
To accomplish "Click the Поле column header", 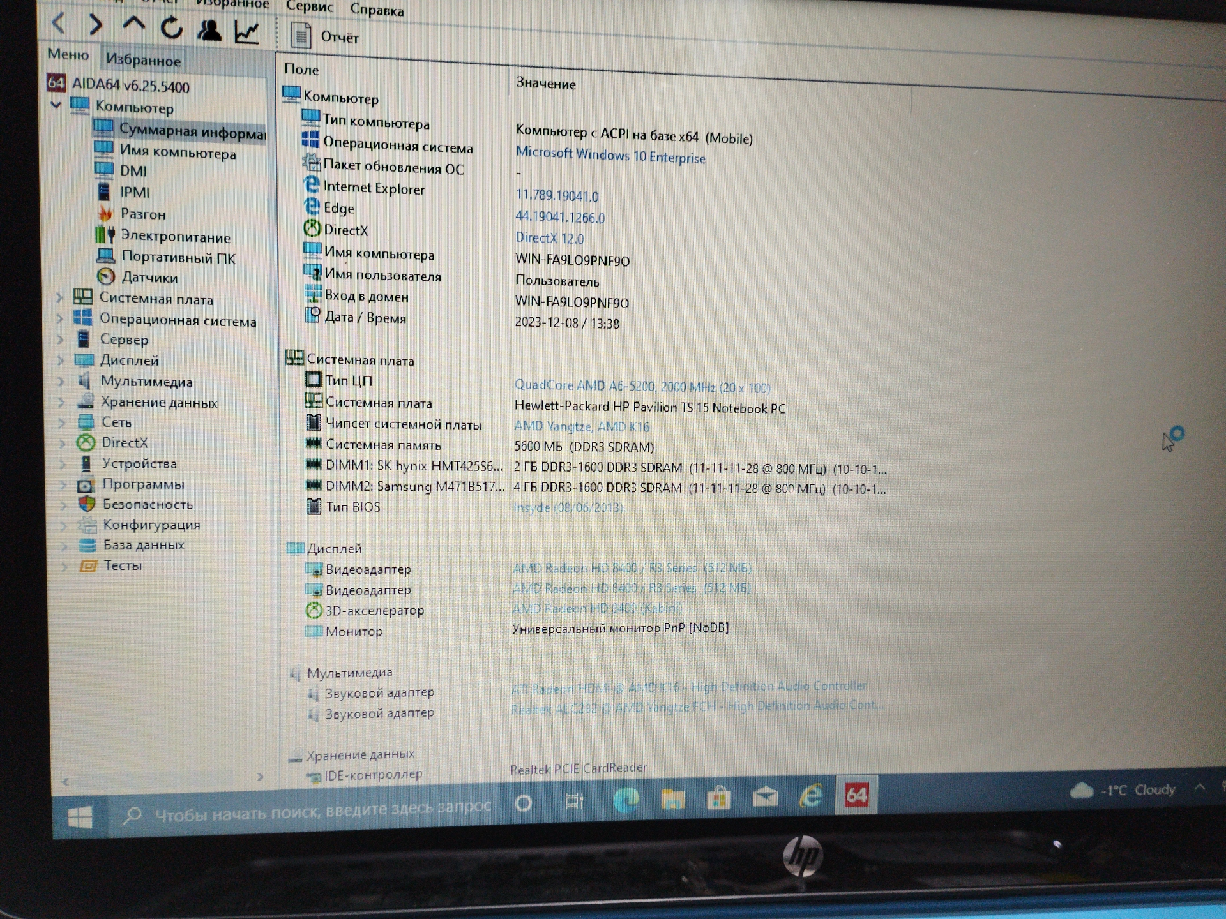I will coord(301,69).
